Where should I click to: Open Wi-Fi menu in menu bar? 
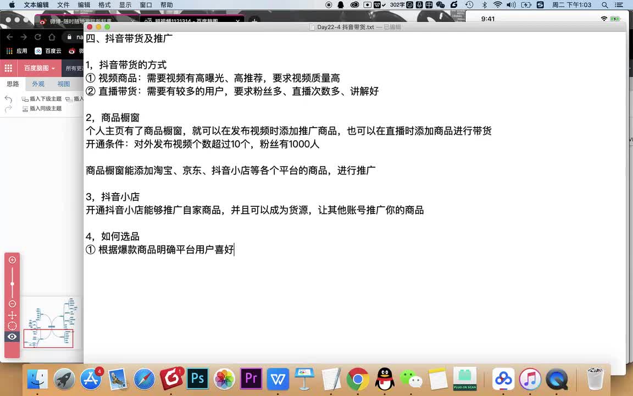[x=498, y=5]
